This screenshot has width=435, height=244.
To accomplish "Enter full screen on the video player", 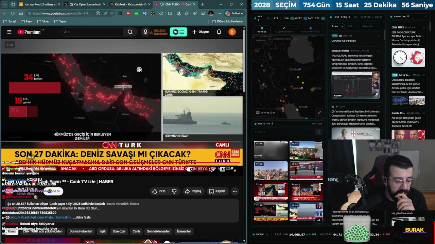I will (x=233, y=169).
